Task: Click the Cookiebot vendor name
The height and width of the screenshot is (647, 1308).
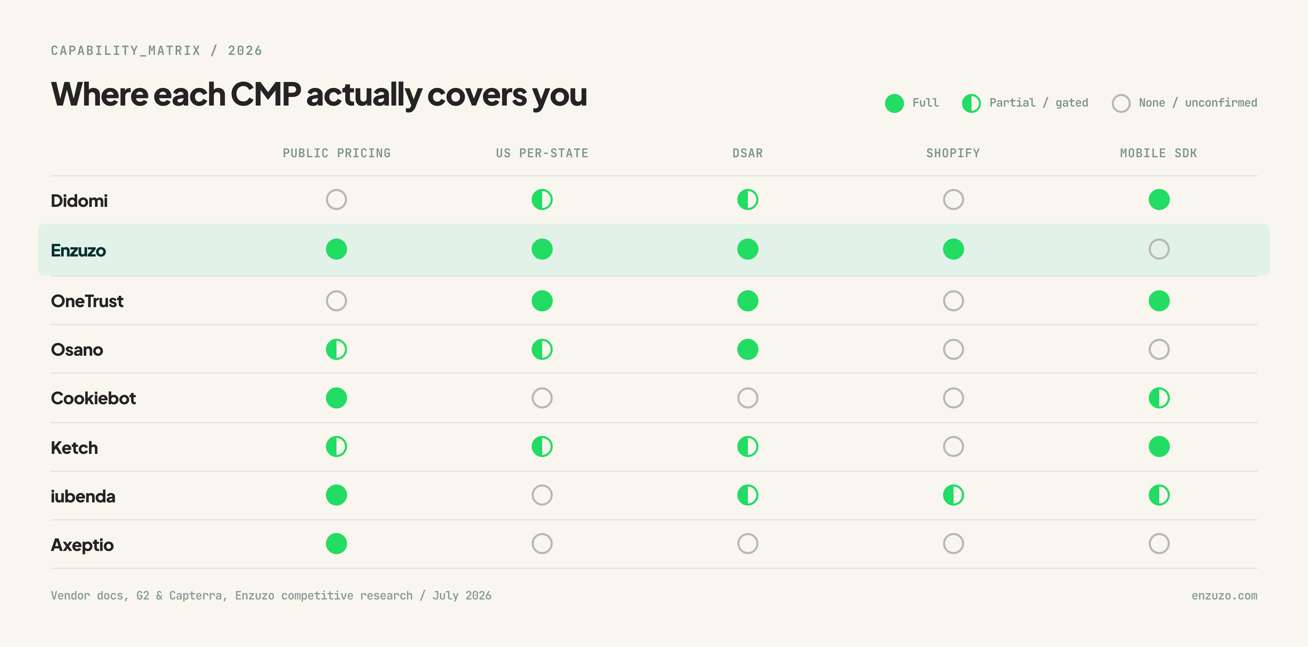Action: (x=93, y=399)
